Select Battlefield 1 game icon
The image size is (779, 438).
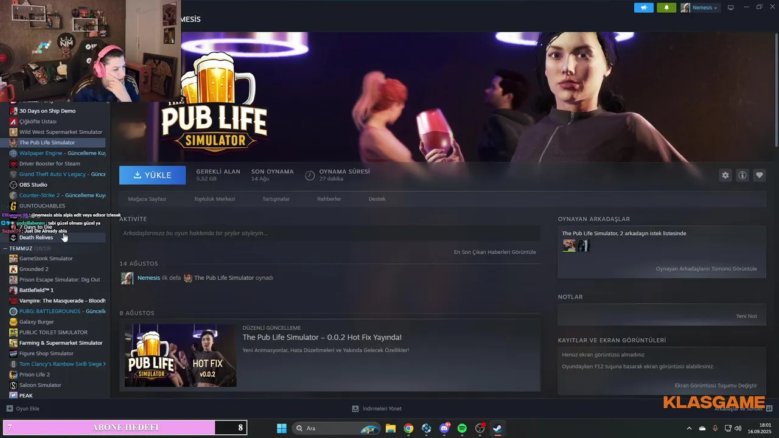pos(13,290)
